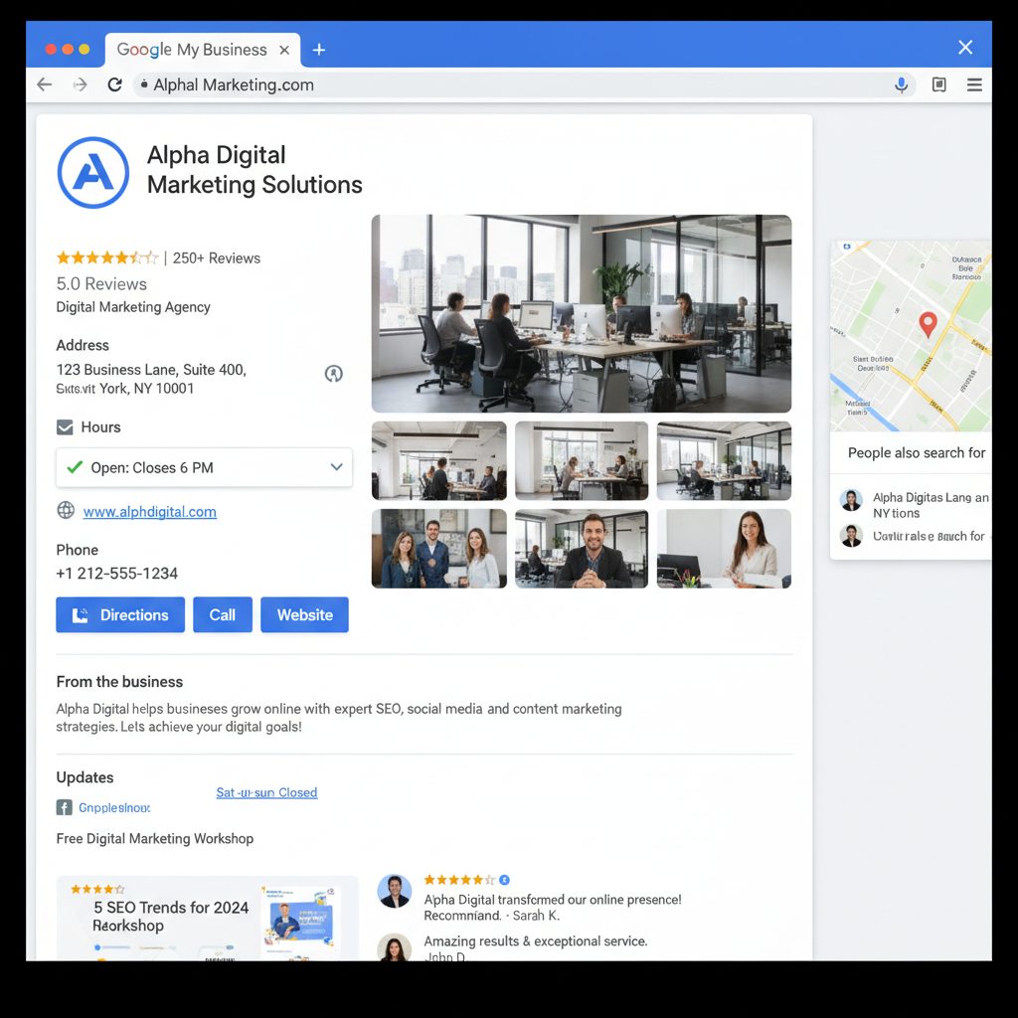Viewport: 1018px width, 1018px height.
Task: Open the www.alphdigital.com link
Action: point(150,512)
